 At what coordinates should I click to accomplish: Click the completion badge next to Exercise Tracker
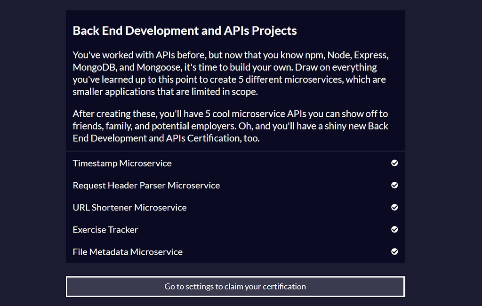pyautogui.click(x=394, y=229)
